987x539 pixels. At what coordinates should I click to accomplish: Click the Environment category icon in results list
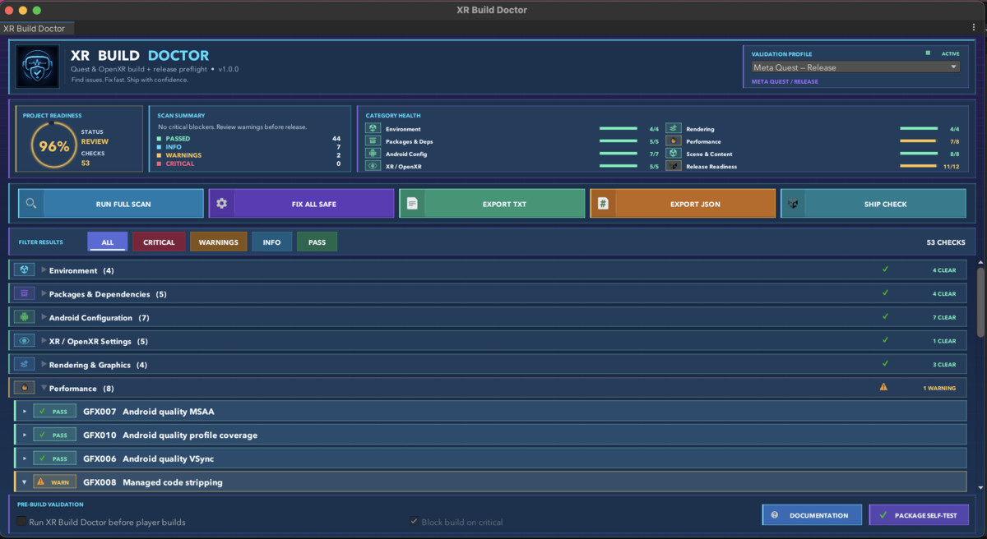(x=24, y=270)
